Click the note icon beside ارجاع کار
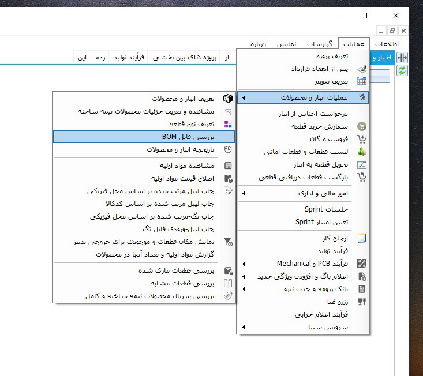Viewport: 423px width, 376px height. (x=362, y=238)
